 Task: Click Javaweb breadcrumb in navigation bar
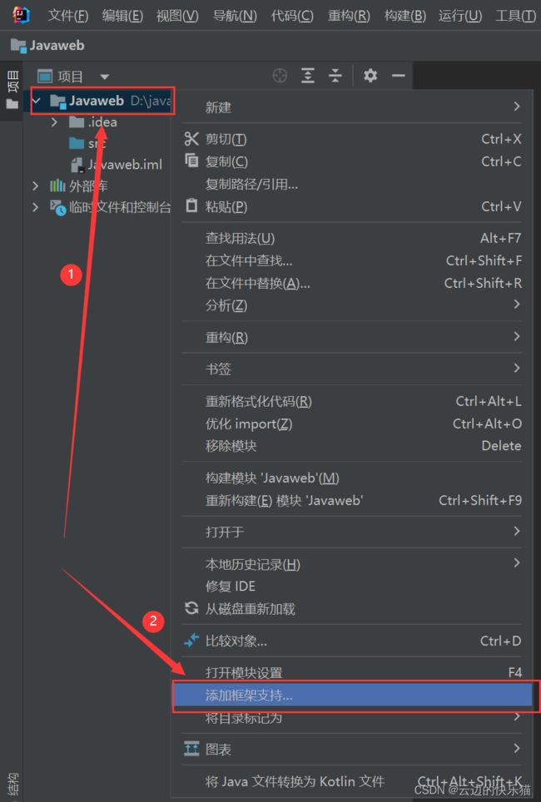47,46
